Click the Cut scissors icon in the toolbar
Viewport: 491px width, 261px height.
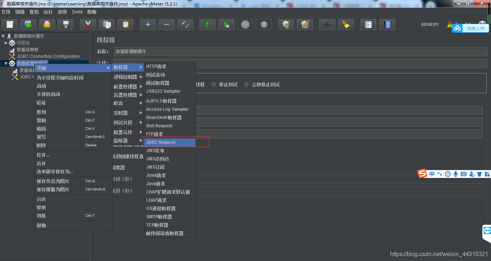[88, 24]
